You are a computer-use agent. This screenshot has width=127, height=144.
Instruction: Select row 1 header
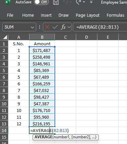(x=4, y=44)
